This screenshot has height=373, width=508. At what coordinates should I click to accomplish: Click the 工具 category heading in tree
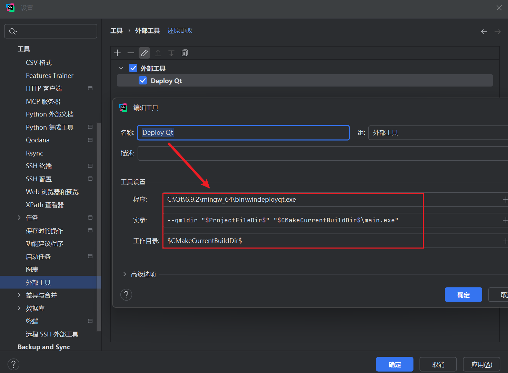pos(24,49)
